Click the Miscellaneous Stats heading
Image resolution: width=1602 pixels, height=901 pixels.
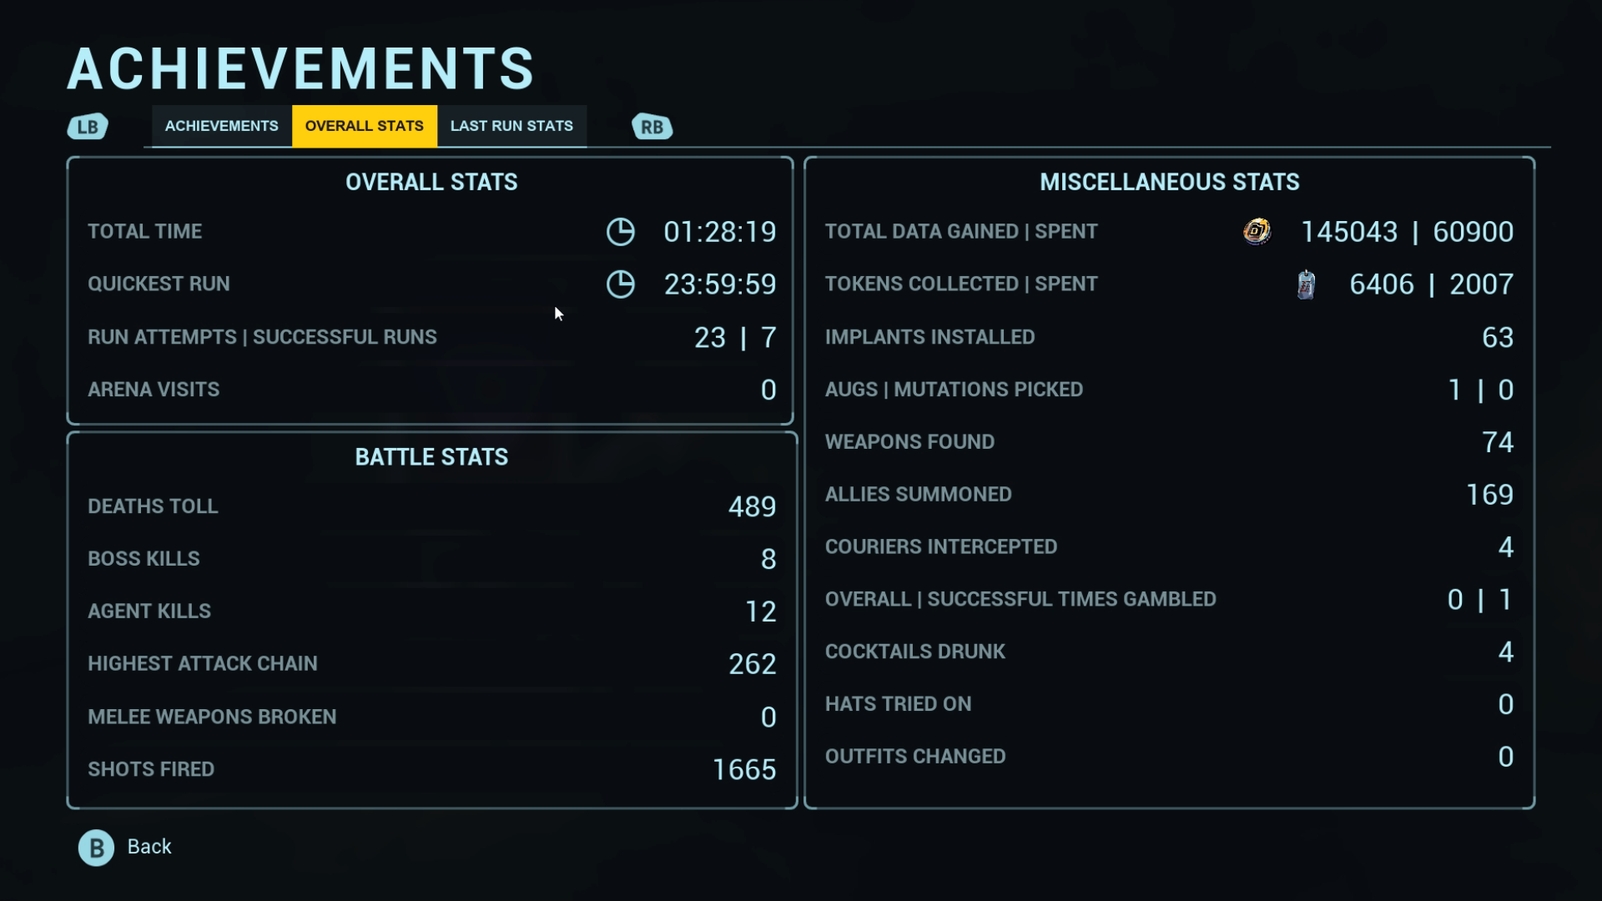pos(1169,182)
